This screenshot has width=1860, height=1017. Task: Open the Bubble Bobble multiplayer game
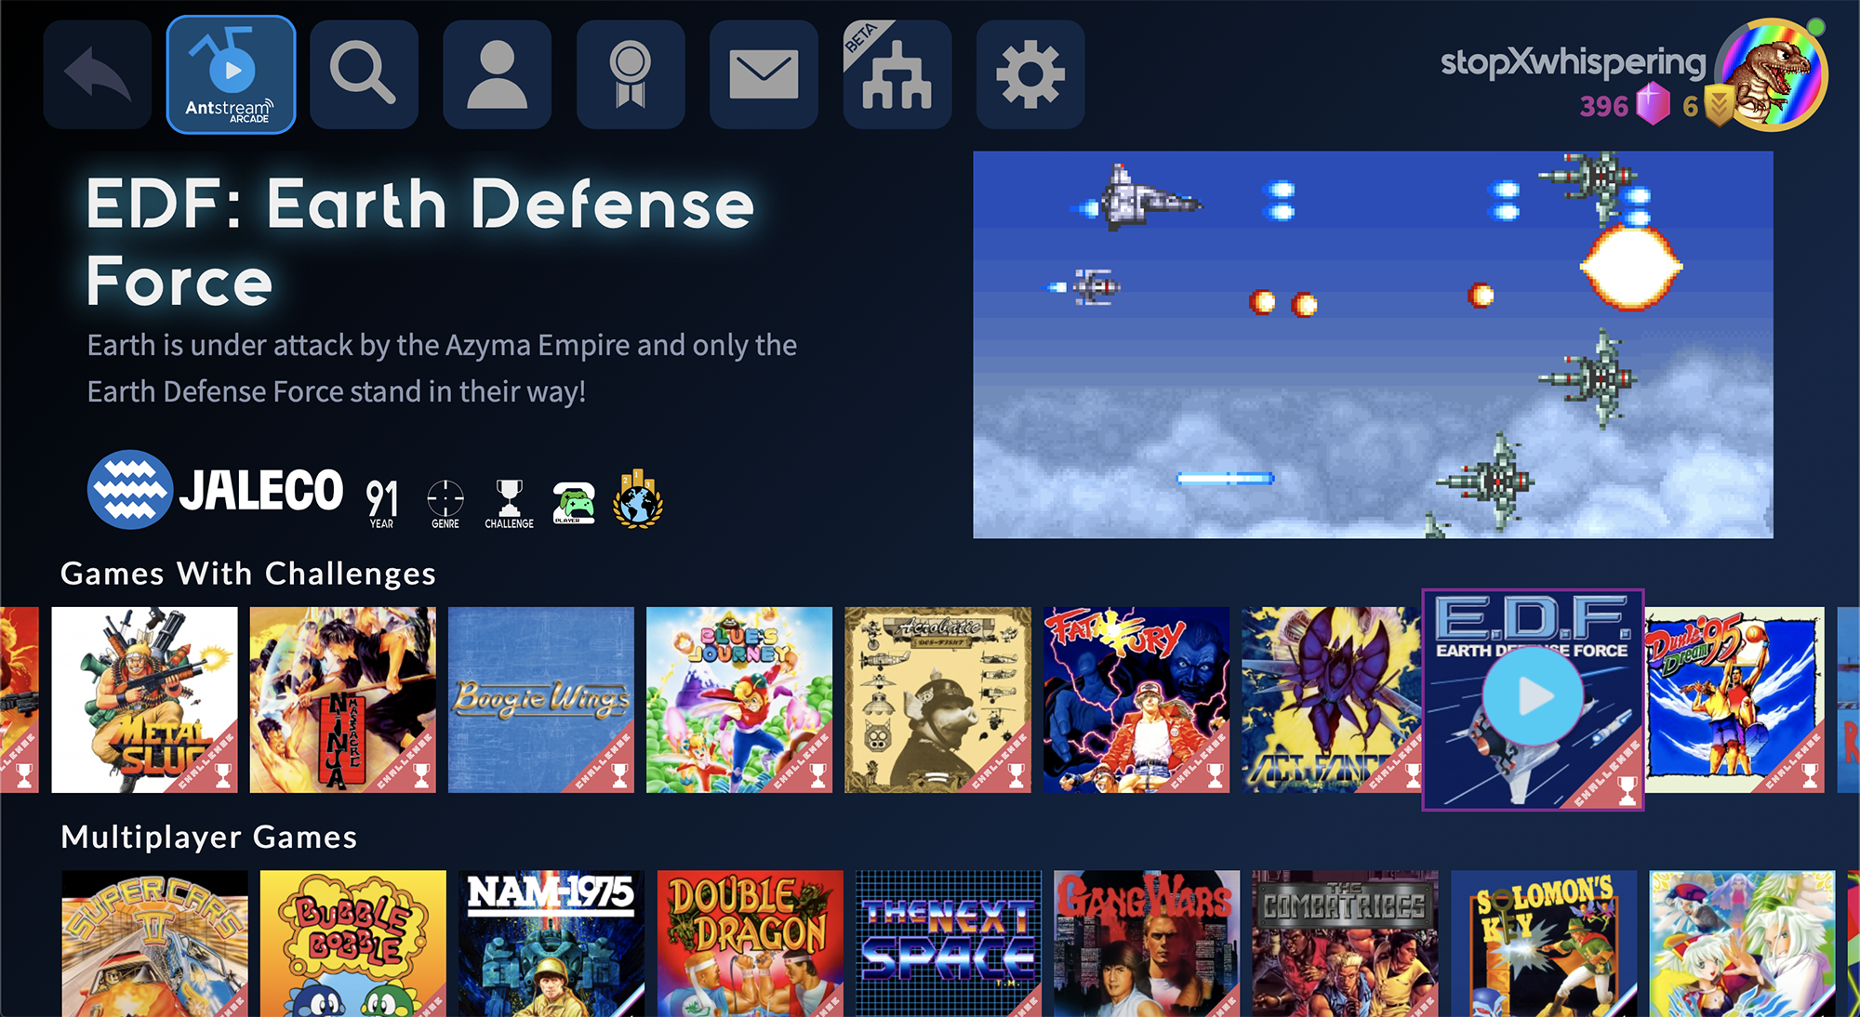[352, 943]
